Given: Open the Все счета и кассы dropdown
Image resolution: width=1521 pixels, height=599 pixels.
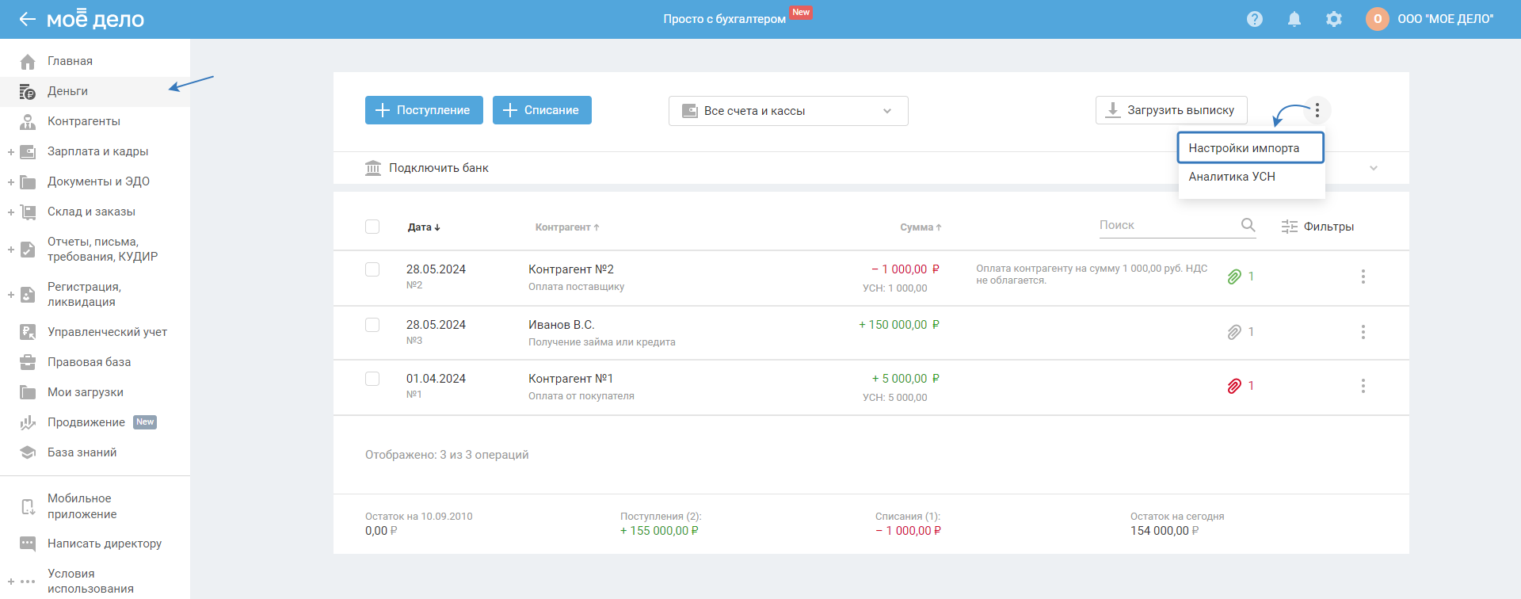Looking at the screenshot, I should (787, 111).
